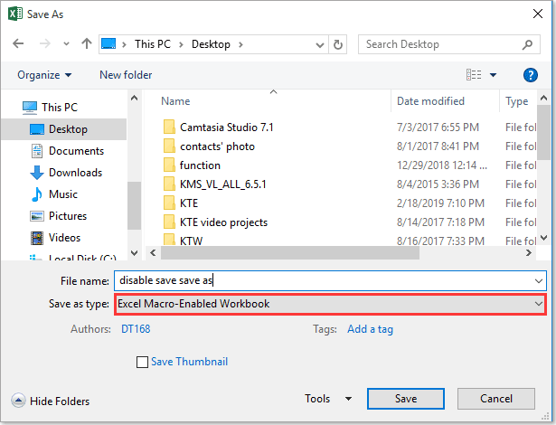This screenshot has height=425, width=556.
Task: Enable the Save Thumbnail checkbox
Action: click(x=142, y=363)
